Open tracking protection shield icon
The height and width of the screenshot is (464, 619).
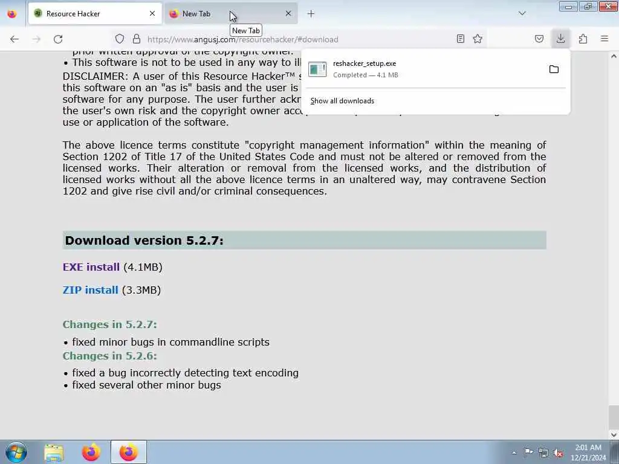point(120,39)
